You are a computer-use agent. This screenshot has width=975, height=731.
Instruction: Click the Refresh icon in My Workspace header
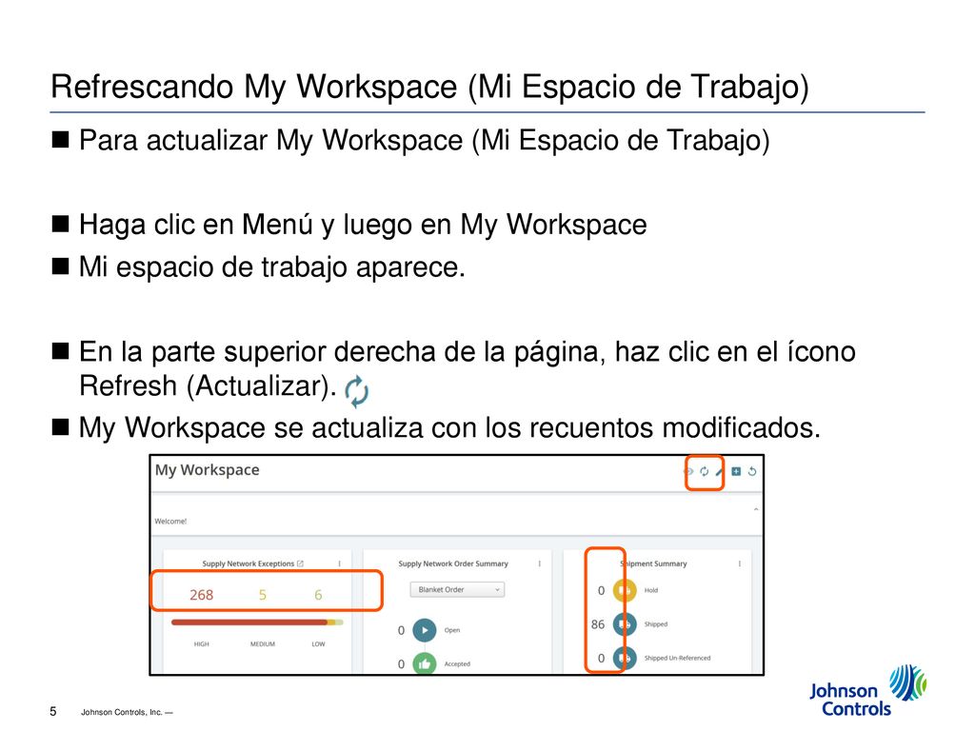click(704, 472)
